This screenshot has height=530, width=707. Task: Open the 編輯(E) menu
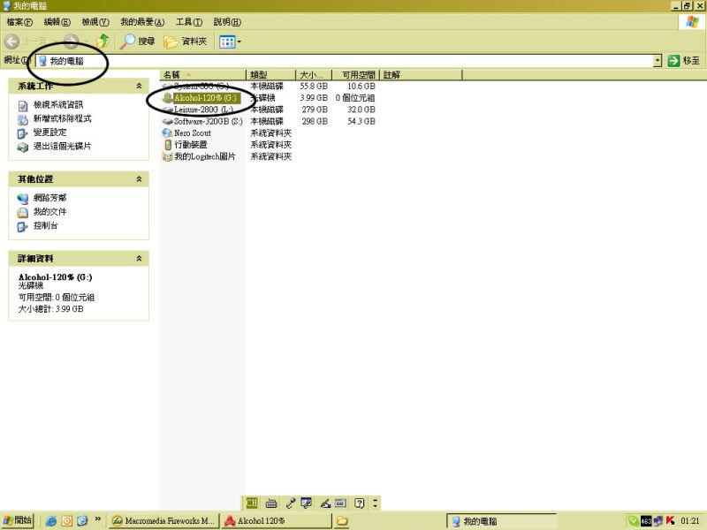pos(57,21)
